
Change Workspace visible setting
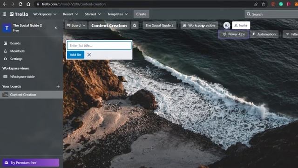coord(199,25)
